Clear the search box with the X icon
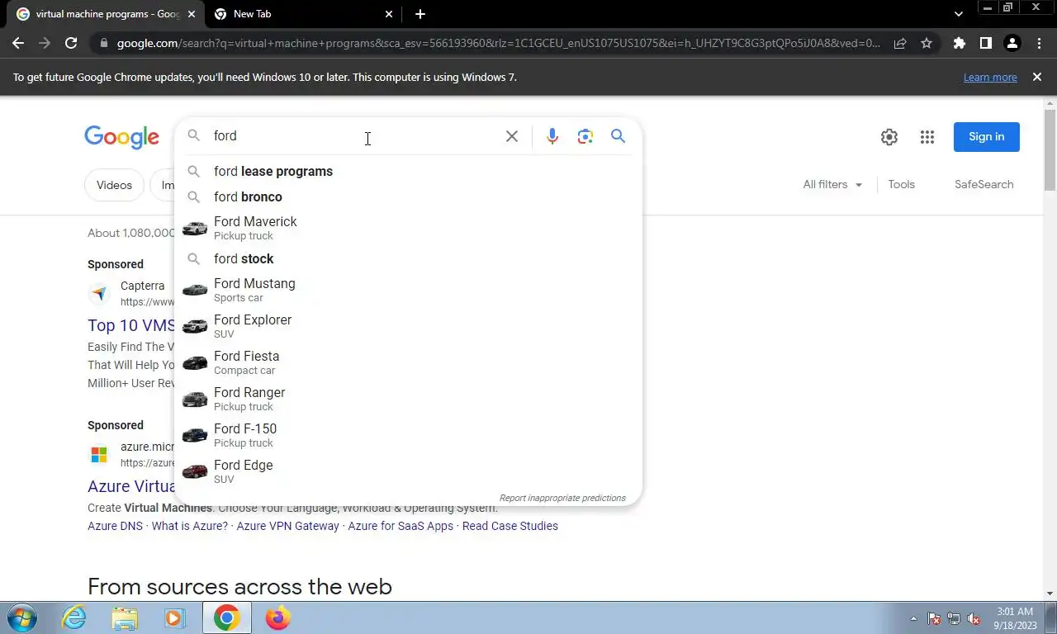The height and width of the screenshot is (634, 1057). click(512, 136)
